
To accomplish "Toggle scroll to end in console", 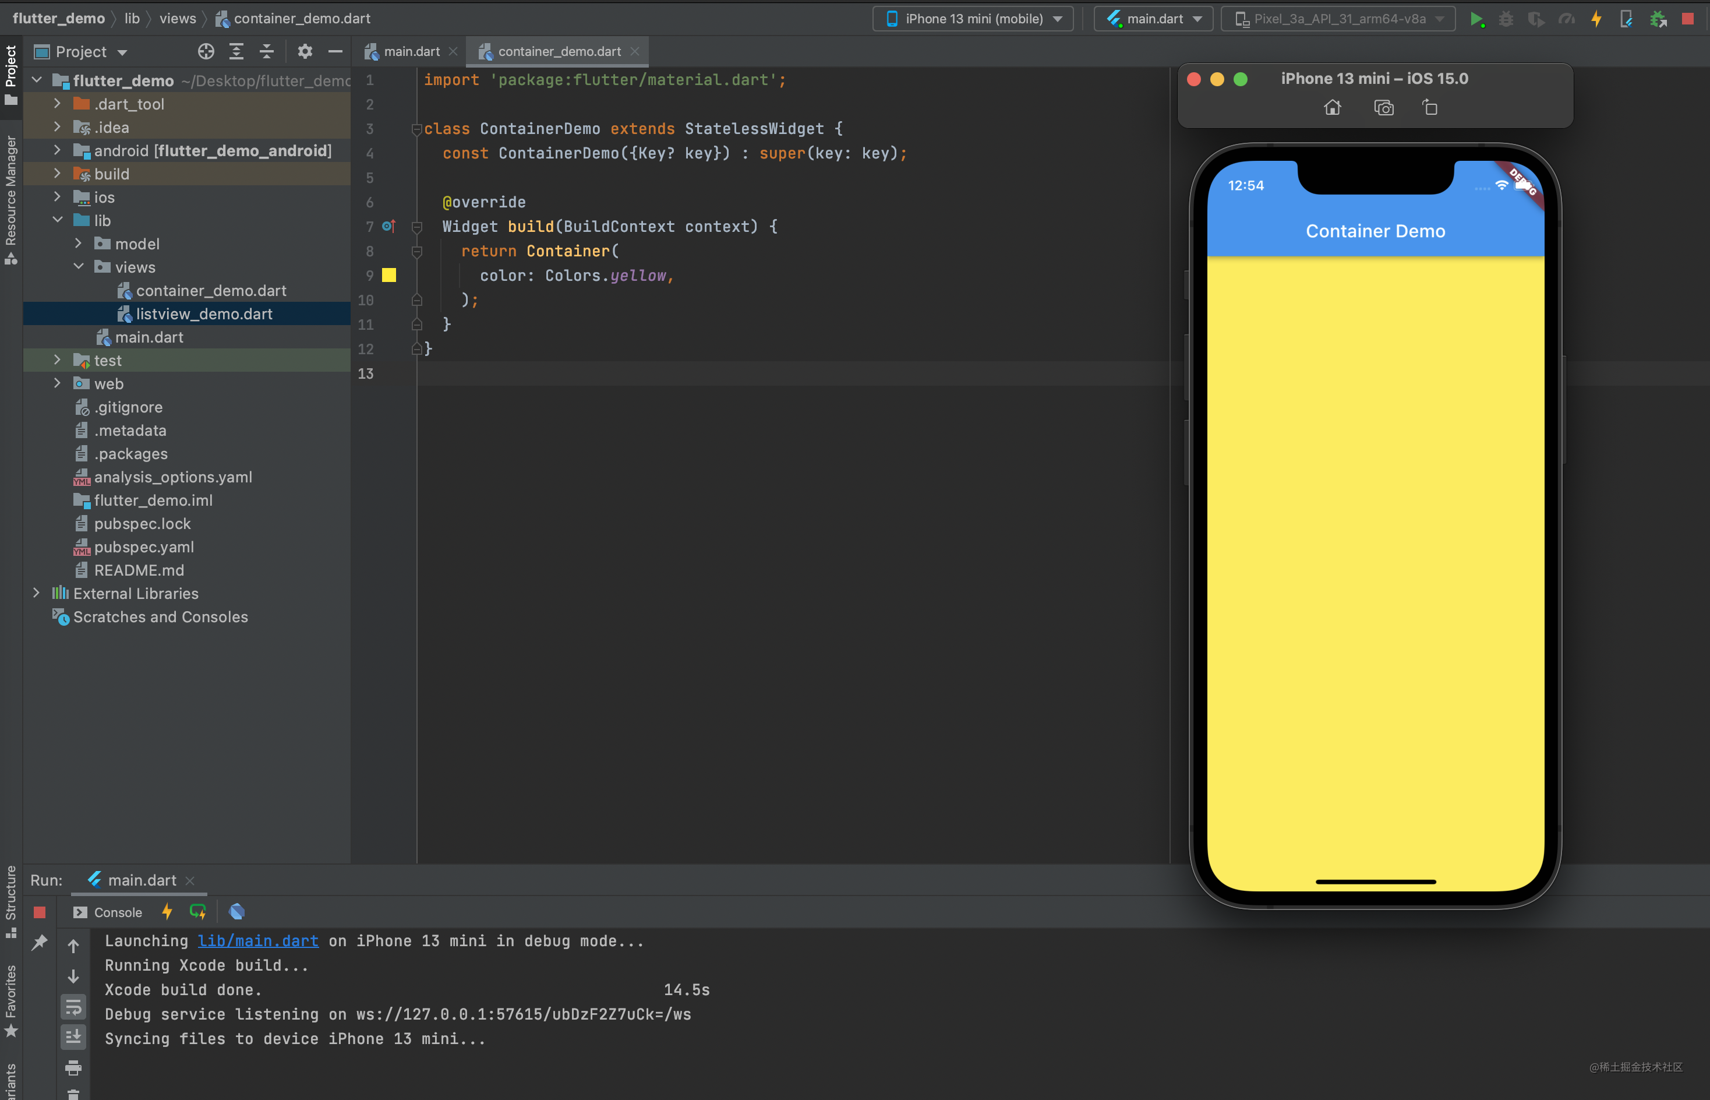I will point(73,1037).
